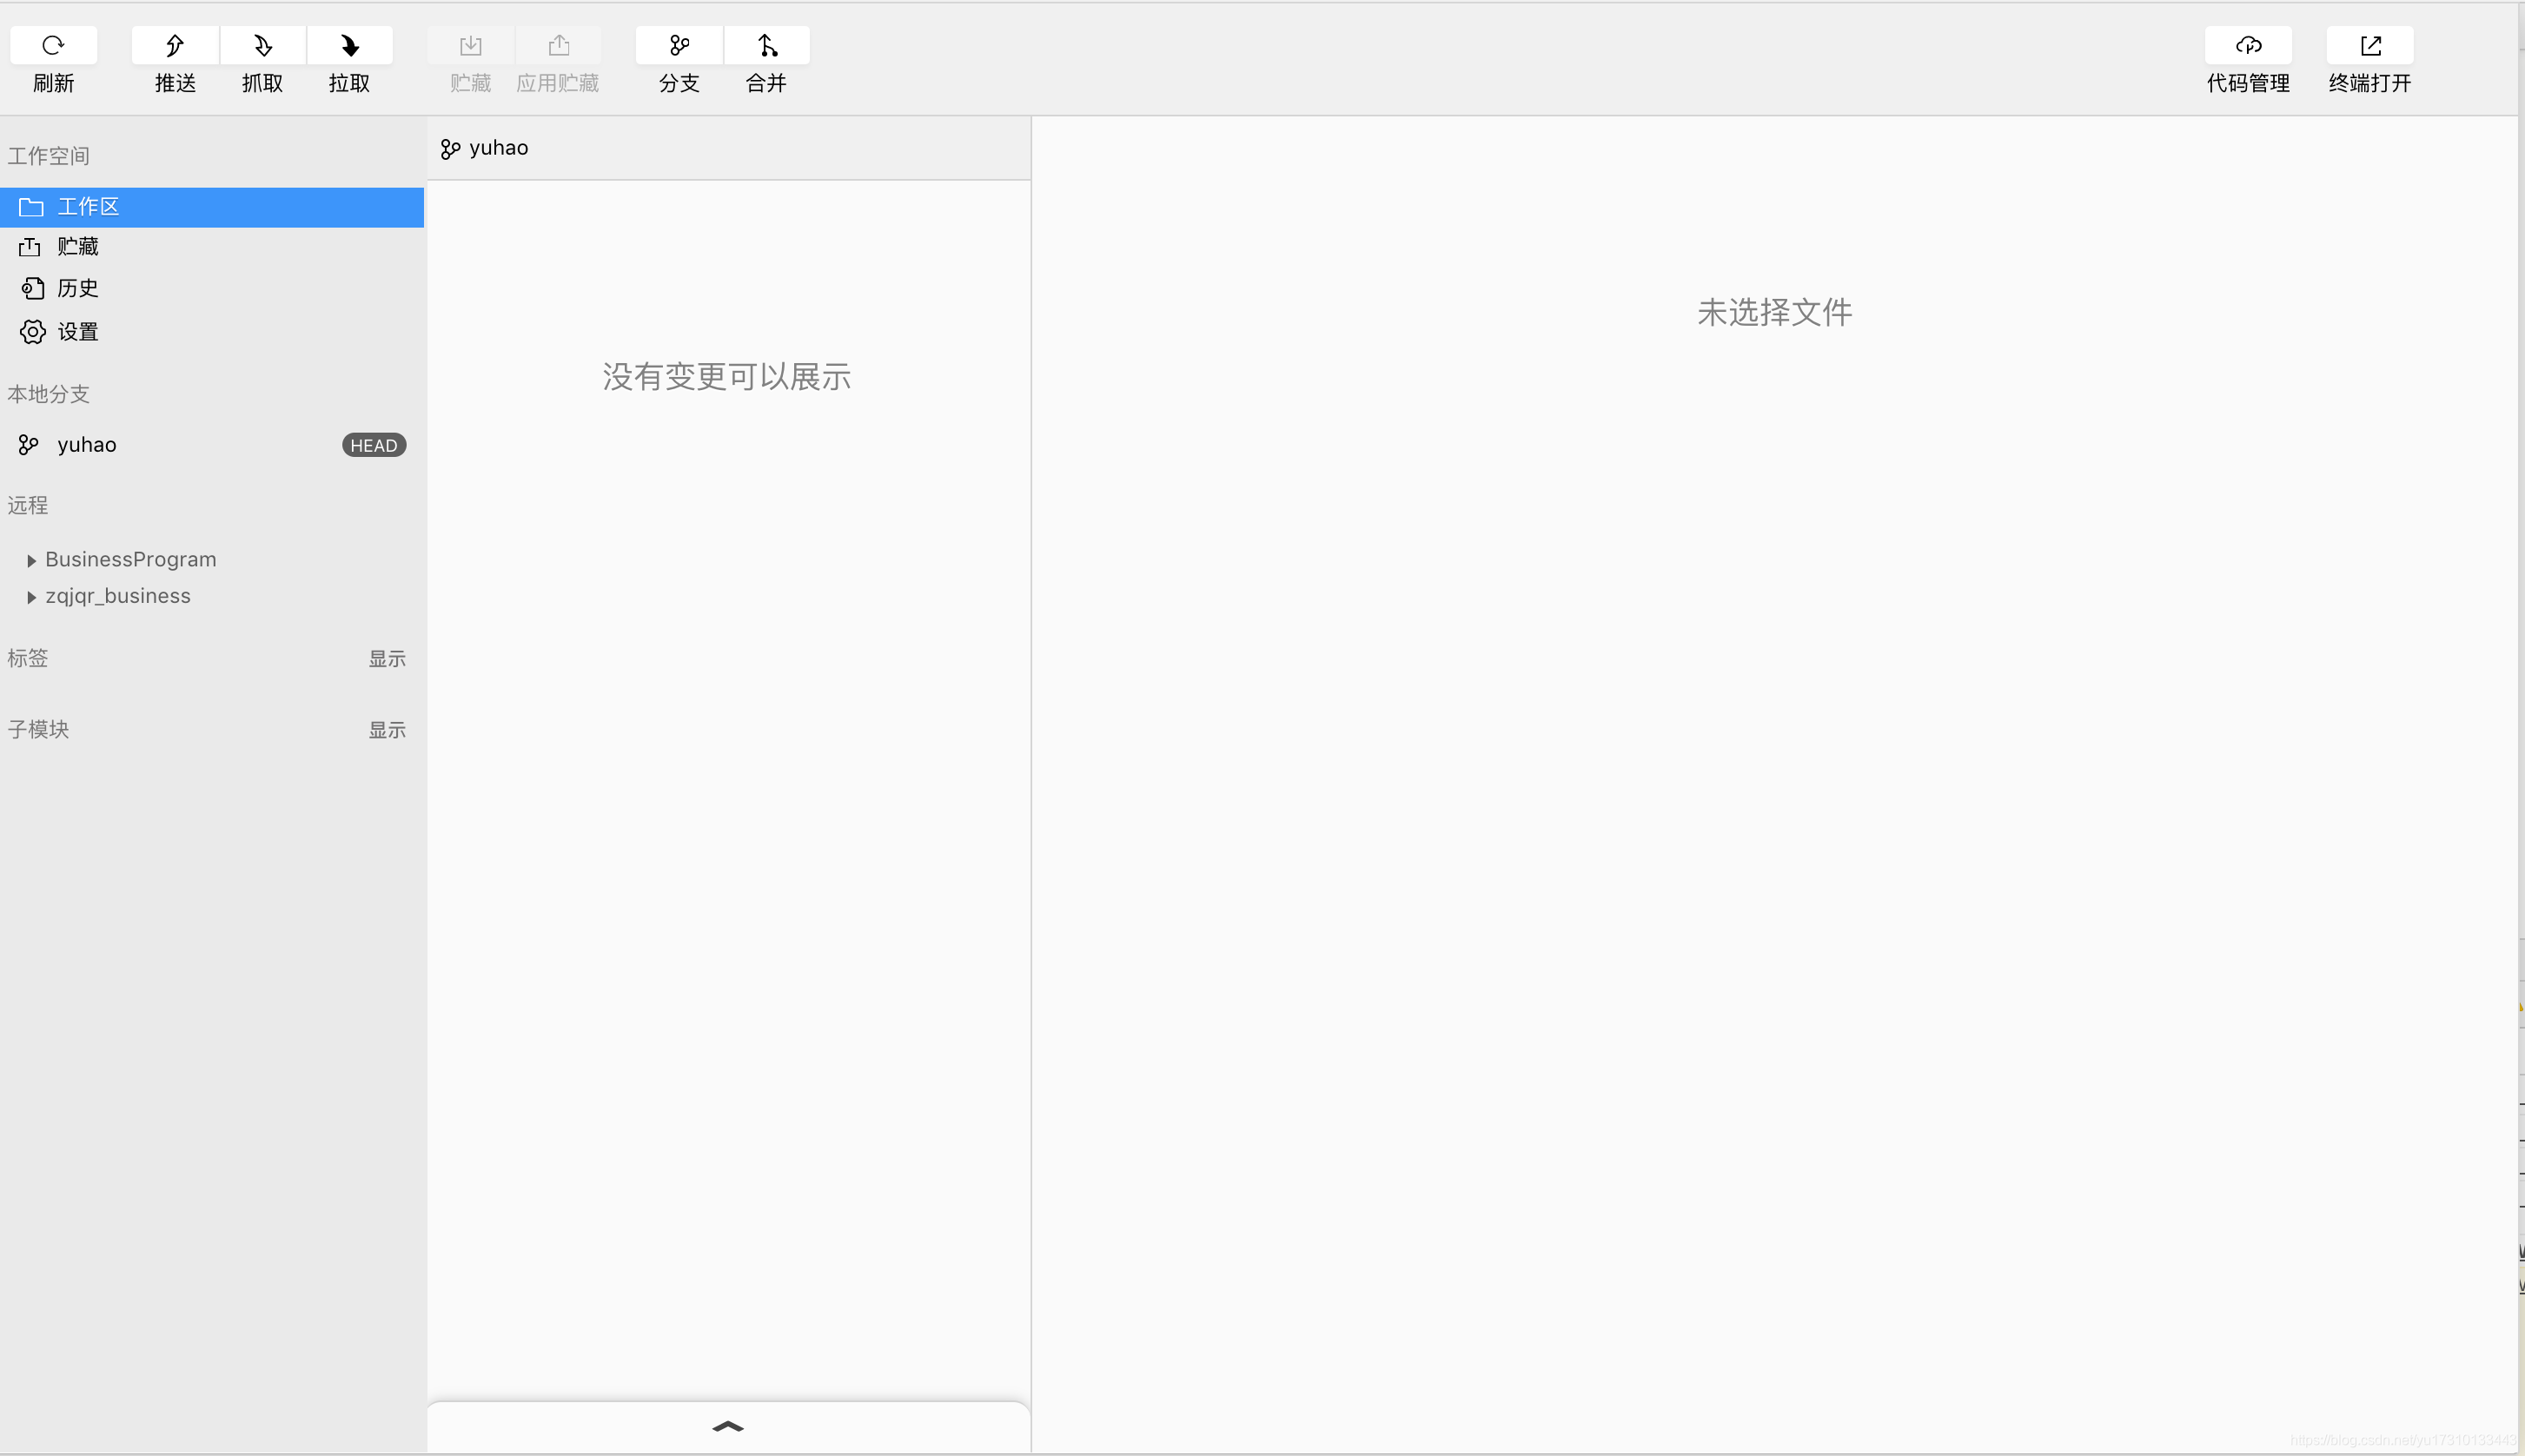This screenshot has width=2525, height=1456.
Task: Expand the zqjqr_business remote
Action: [x=31, y=597]
